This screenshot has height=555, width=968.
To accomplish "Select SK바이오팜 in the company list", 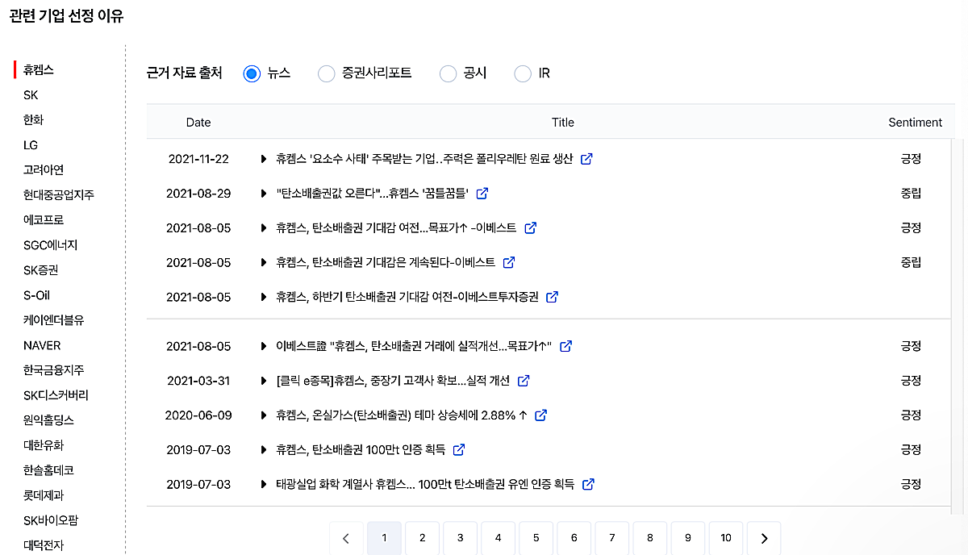I will [x=50, y=520].
